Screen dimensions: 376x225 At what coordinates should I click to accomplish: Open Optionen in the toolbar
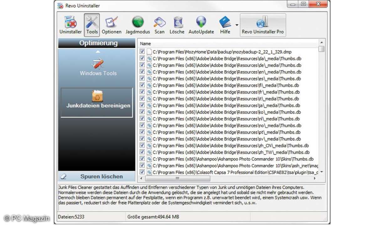112,25
